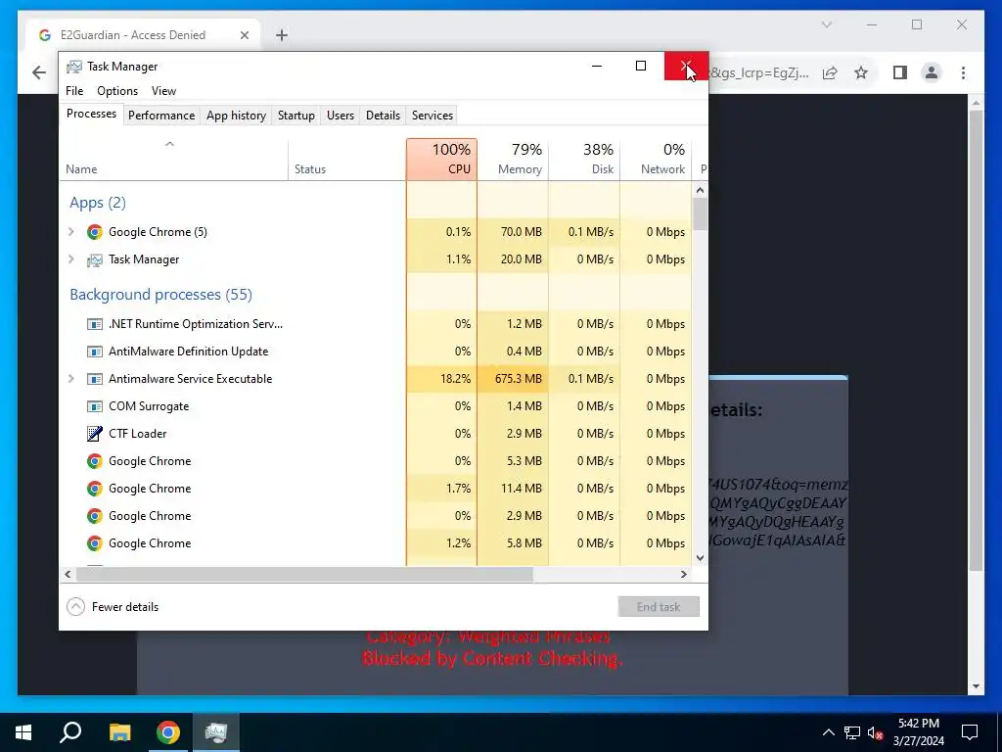
Task: Select the Chrome process using 5.8 MB
Action: pos(376,543)
